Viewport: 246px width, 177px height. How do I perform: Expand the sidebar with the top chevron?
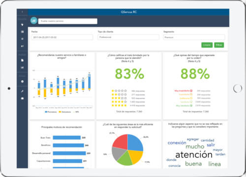22,12
